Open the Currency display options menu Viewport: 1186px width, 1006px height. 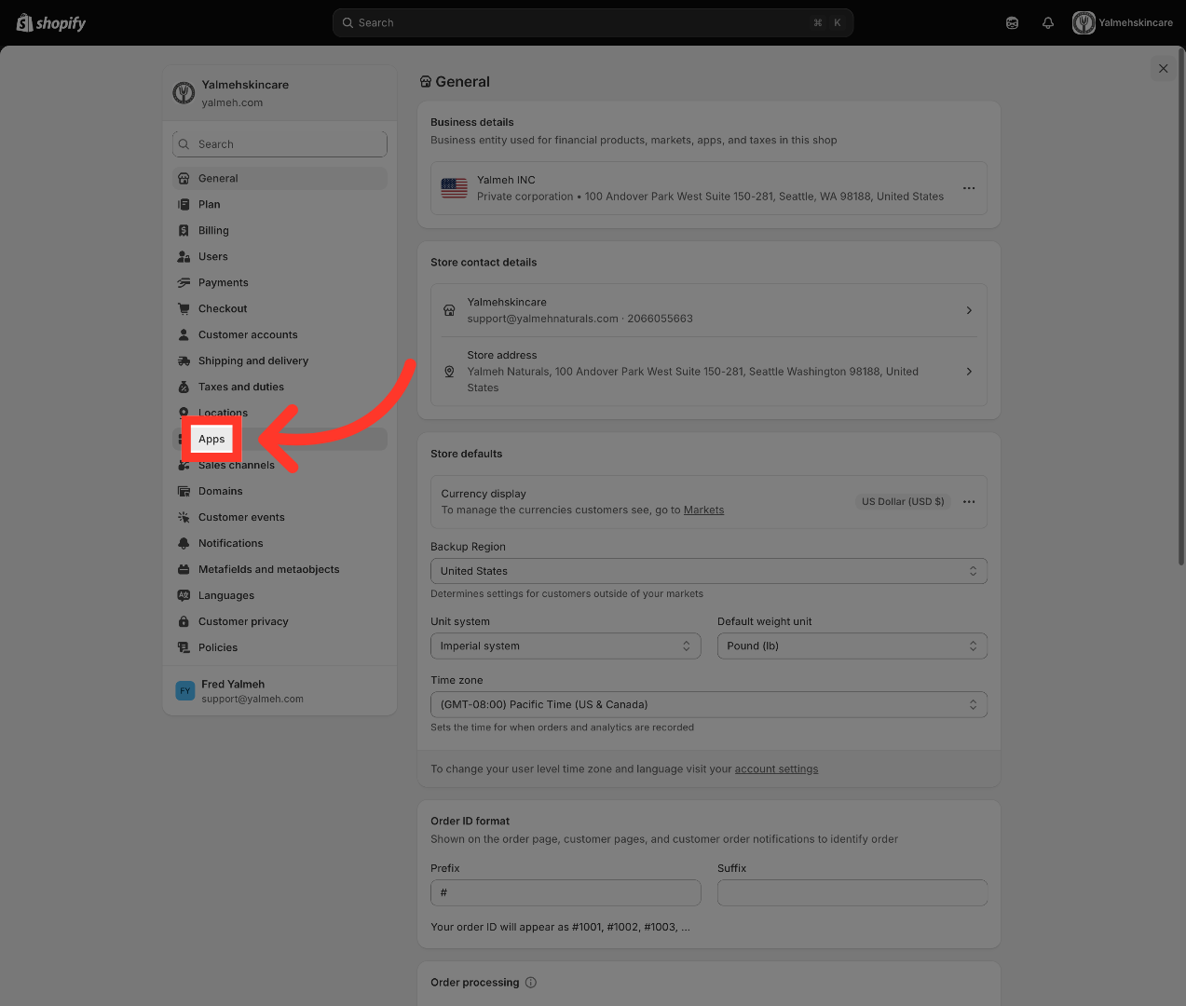(969, 501)
